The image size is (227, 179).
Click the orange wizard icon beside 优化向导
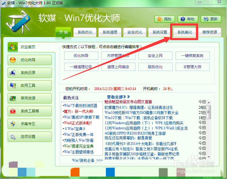[x=13, y=60]
